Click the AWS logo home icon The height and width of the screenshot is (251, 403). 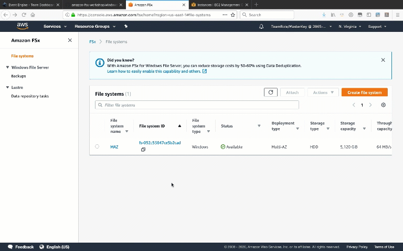tap(23, 26)
